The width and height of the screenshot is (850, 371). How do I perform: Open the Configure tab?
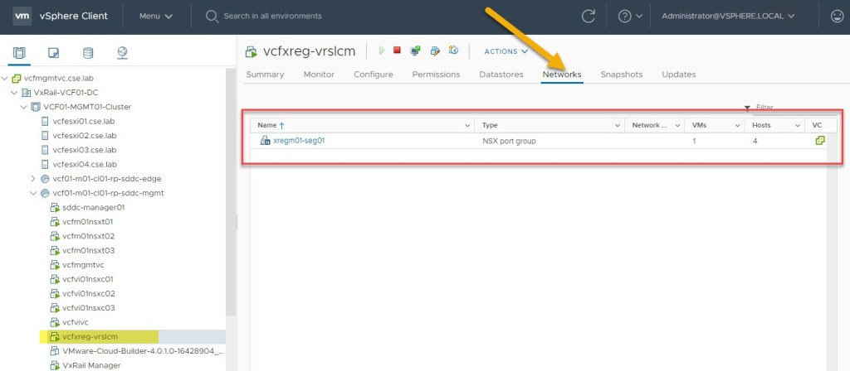[374, 75]
